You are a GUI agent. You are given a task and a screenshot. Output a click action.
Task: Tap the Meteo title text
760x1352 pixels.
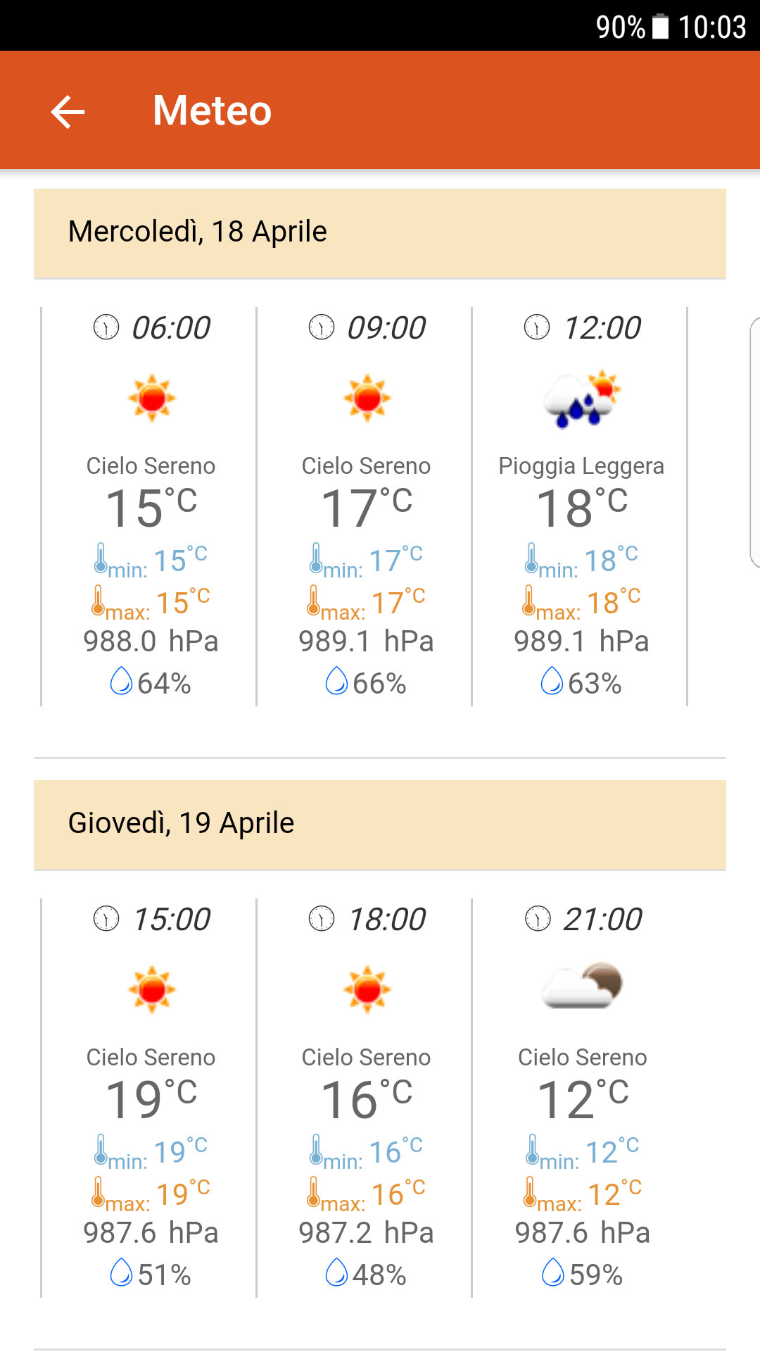pos(212,111)
